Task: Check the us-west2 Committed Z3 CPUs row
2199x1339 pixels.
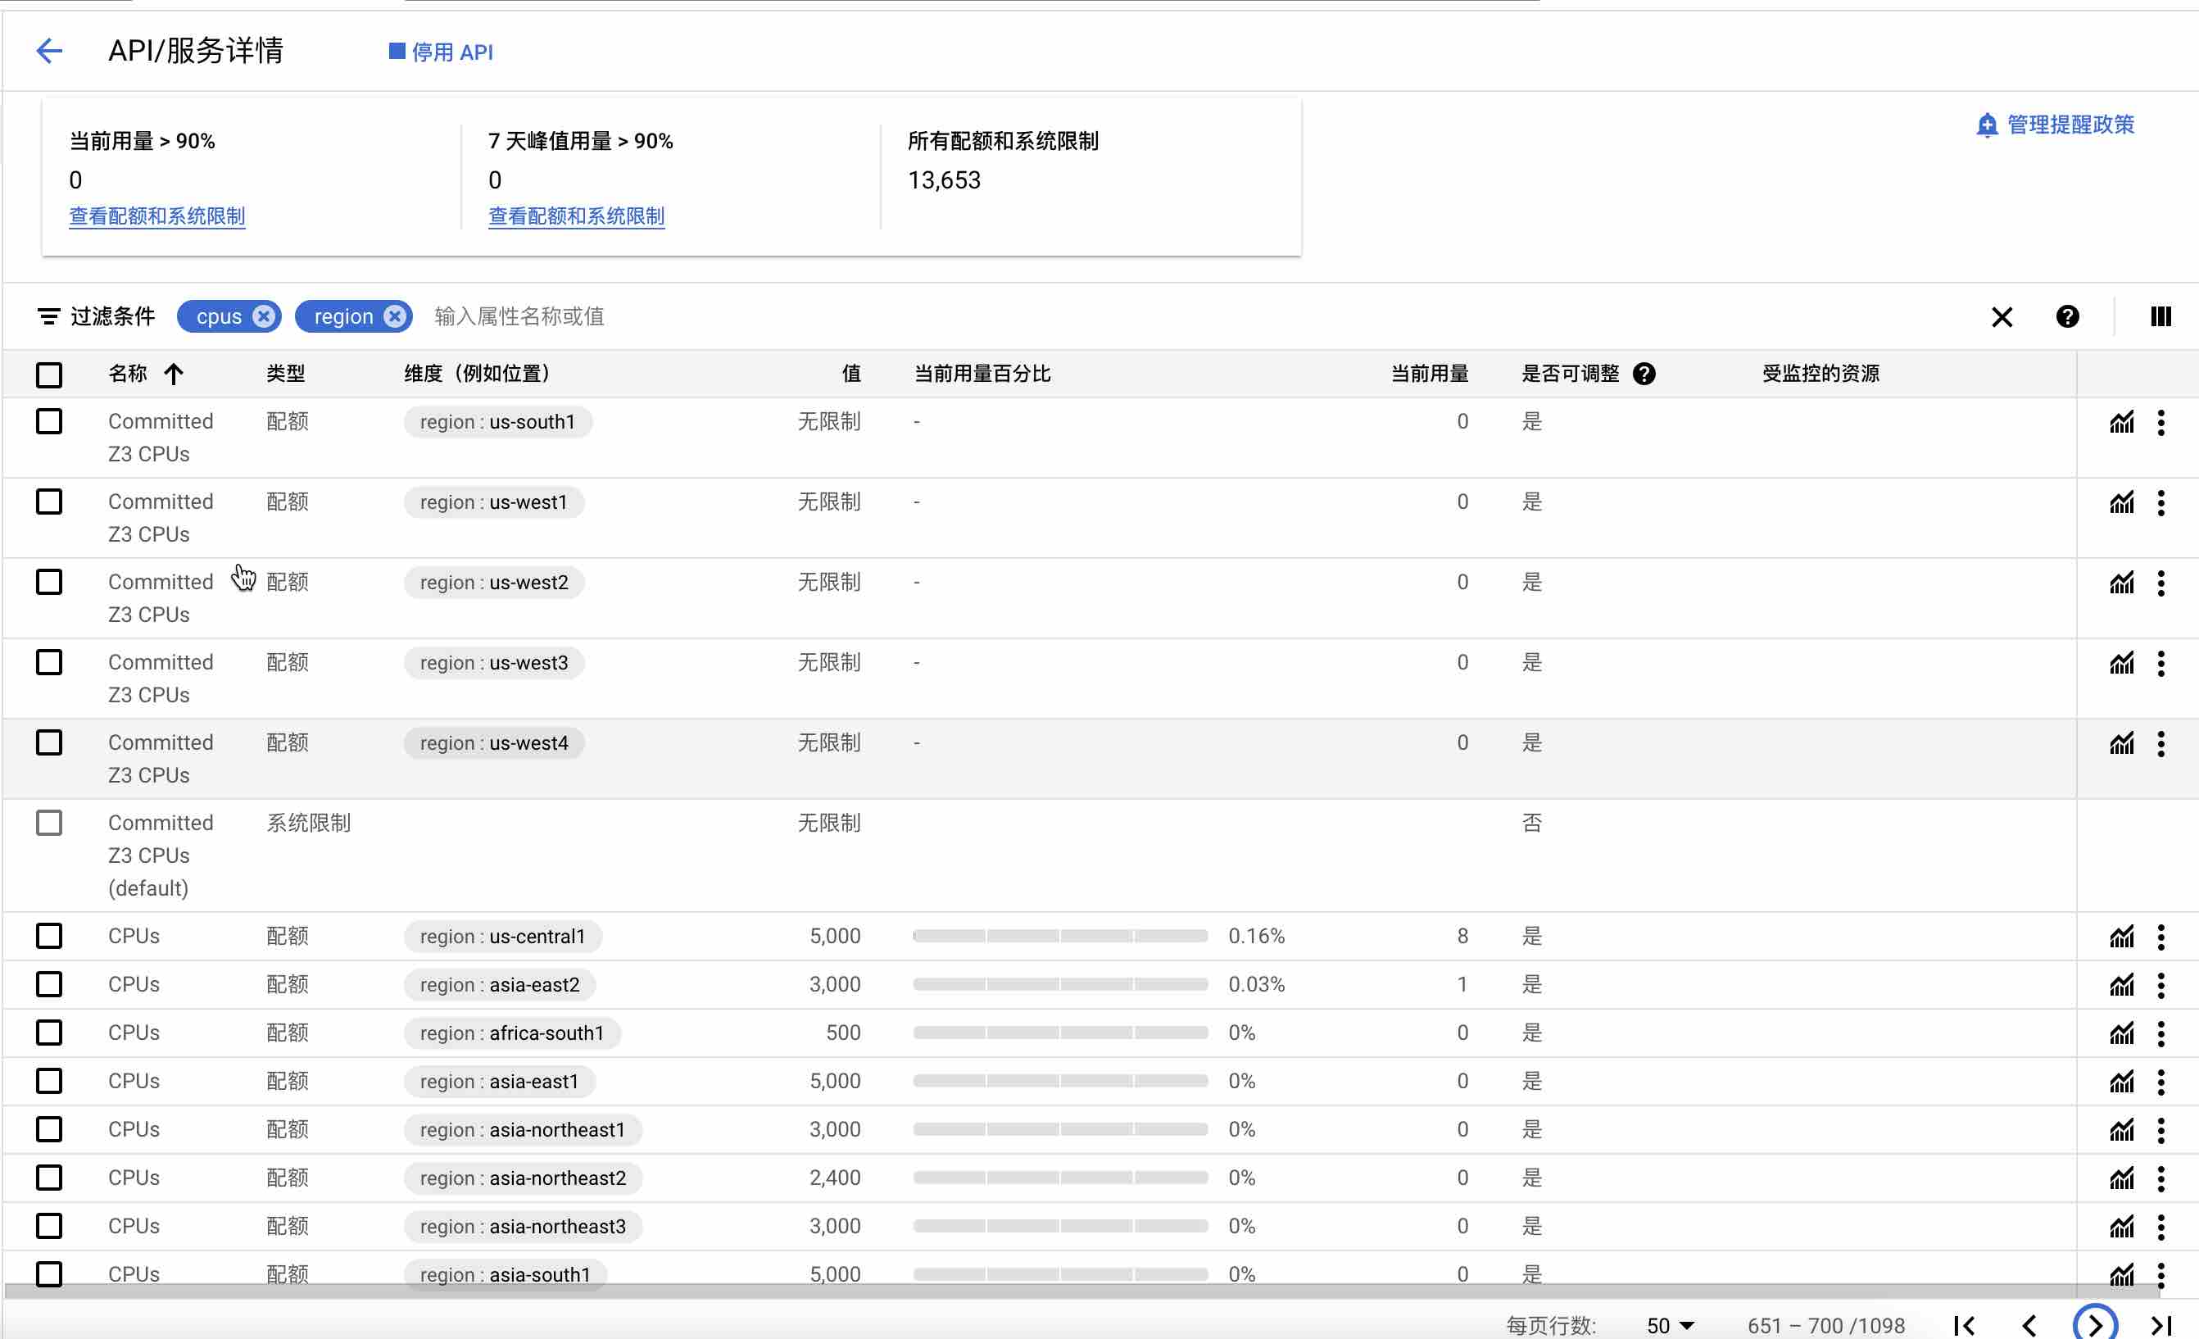Action: click(x=49, y=582)
